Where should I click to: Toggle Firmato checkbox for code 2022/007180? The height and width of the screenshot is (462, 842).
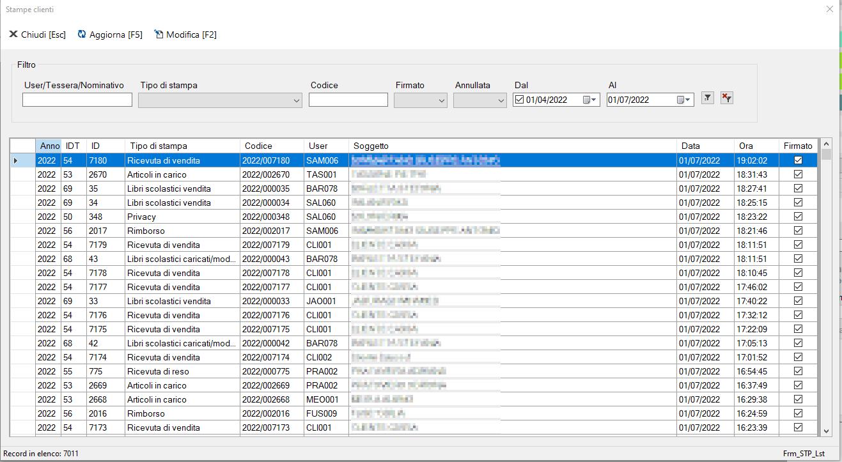[x=798, y=160]
